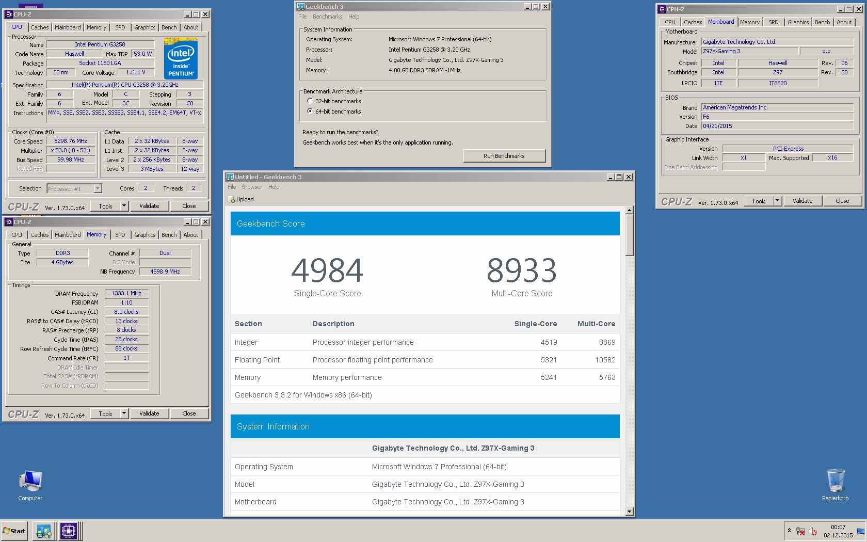Open Bench tab in top-left CPU-Z

click(169, 27)
